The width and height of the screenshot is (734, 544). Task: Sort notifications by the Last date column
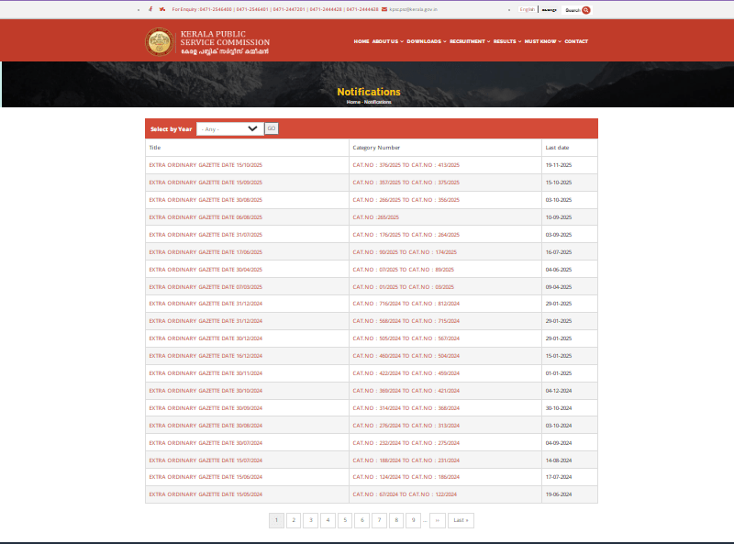(556, 148)
